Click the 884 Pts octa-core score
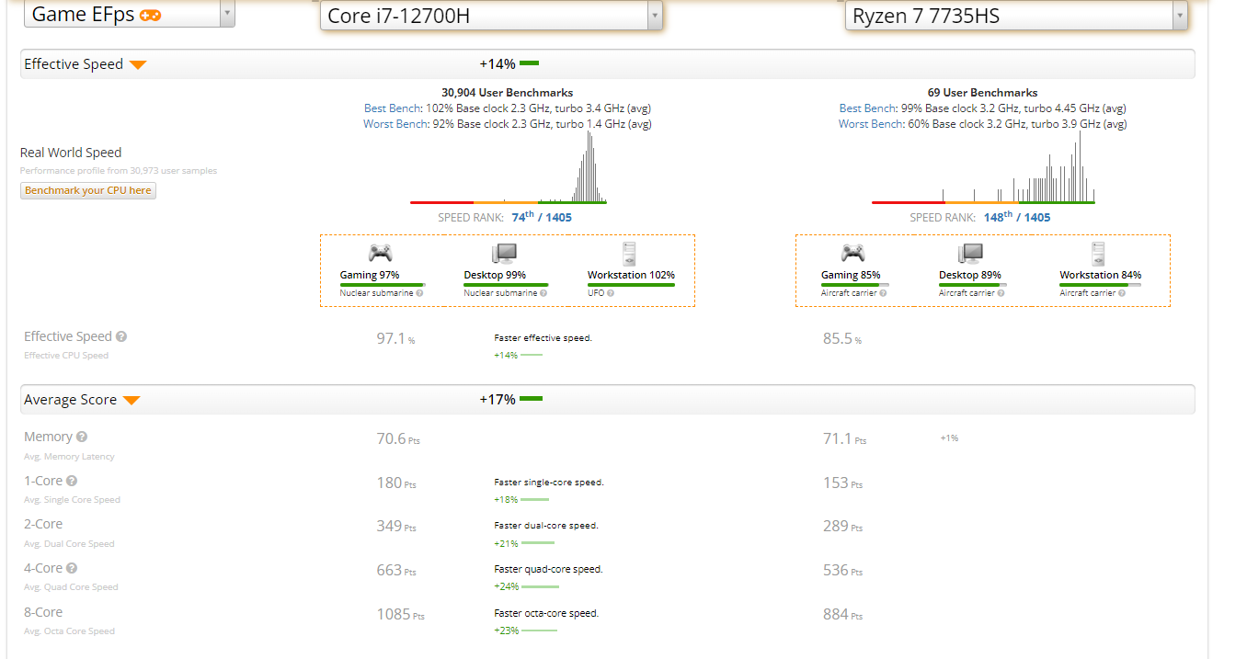The height and width of the screenshot is (659, 1247). coord(842,614)
